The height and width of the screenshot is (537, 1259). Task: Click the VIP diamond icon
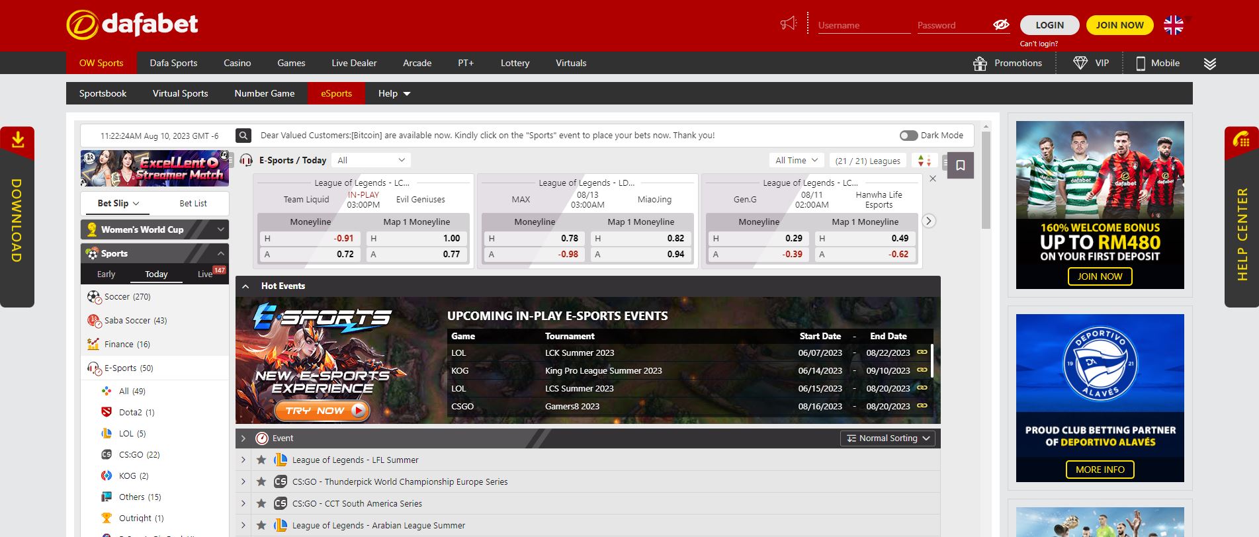(1080, 63)
